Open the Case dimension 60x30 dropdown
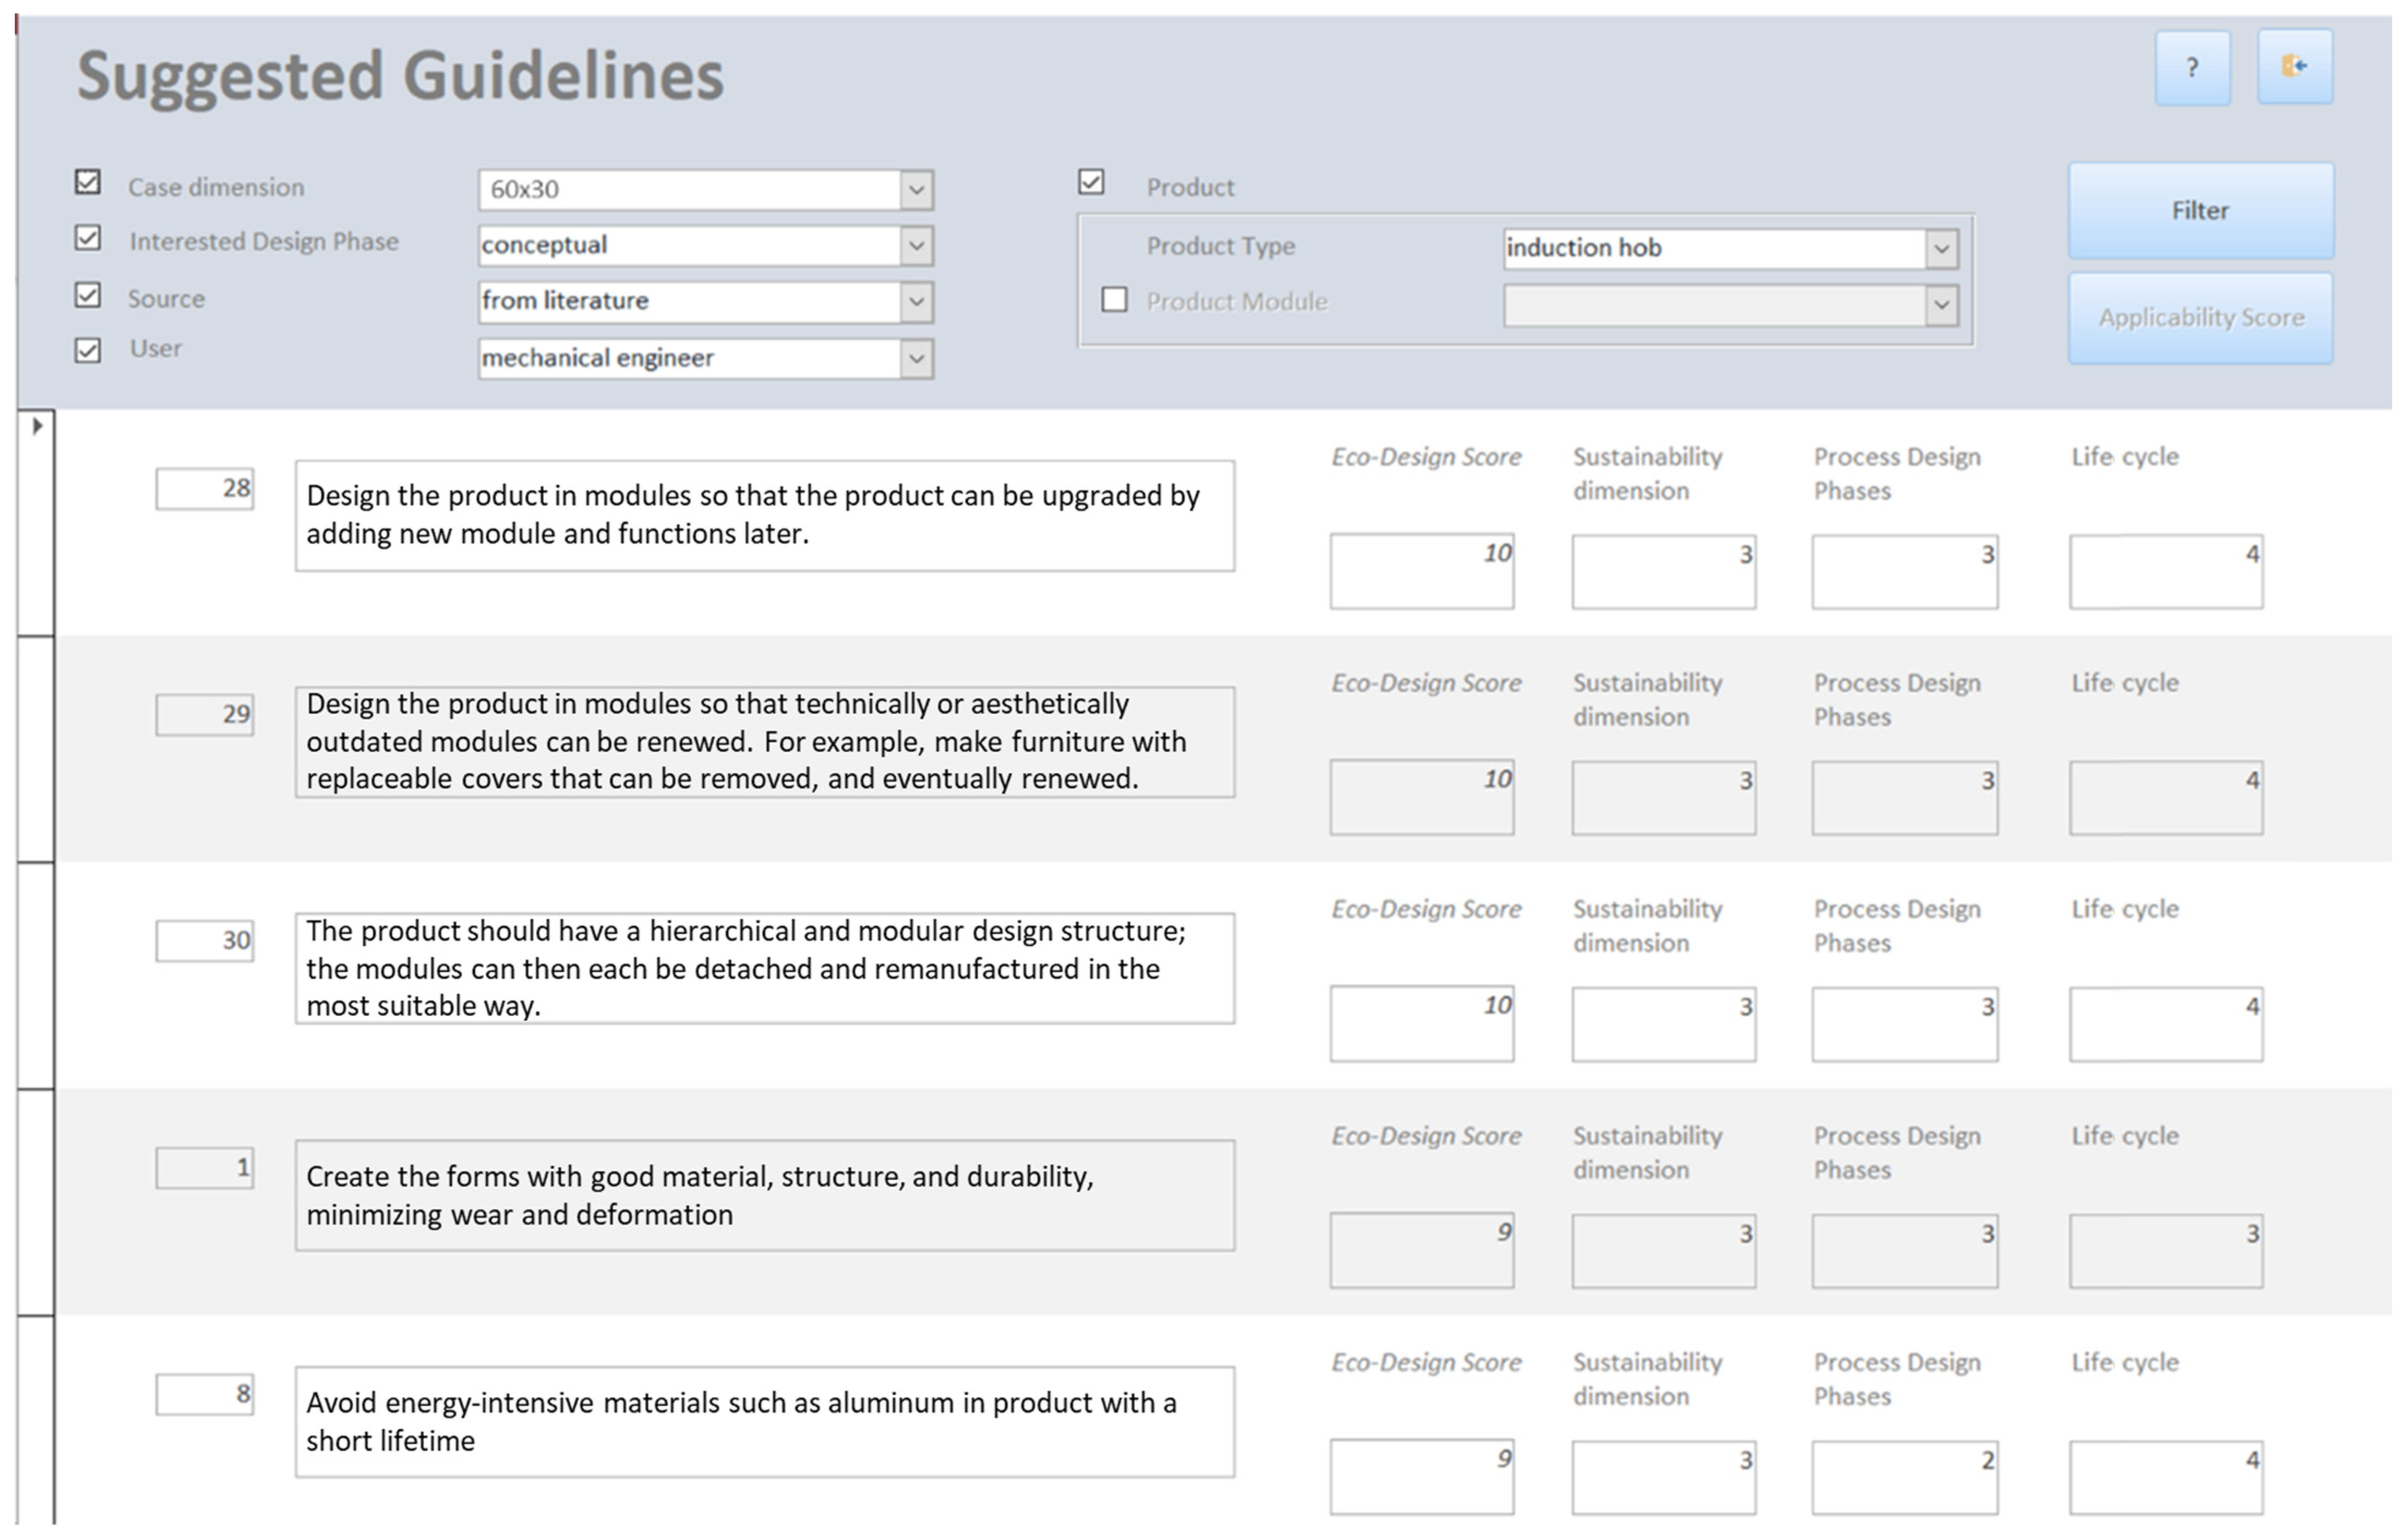Image resolution: width=2405 pixels, height=1540 pixels. click(x=915, y=190)
